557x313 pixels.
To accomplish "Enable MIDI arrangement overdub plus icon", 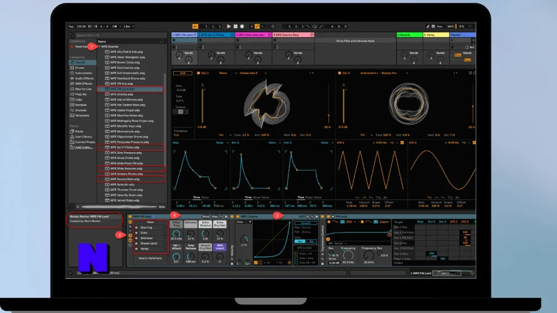I will click(x=251, y=26).
